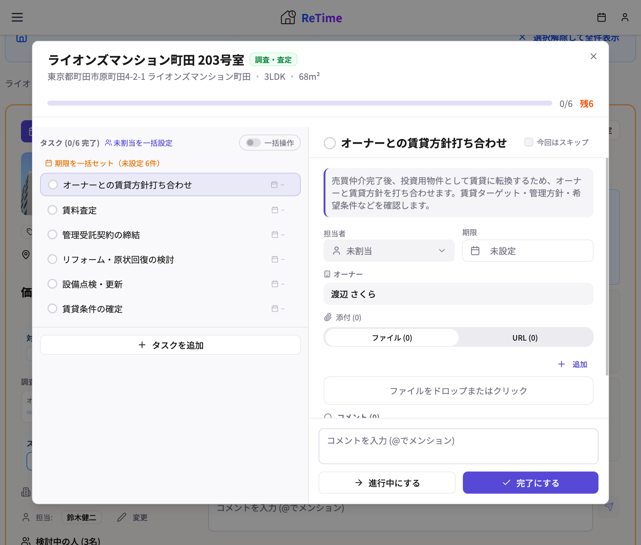Screen dimensions: 641x545
Task: Click 変更 link in background page
Action: tap(140, 518)
